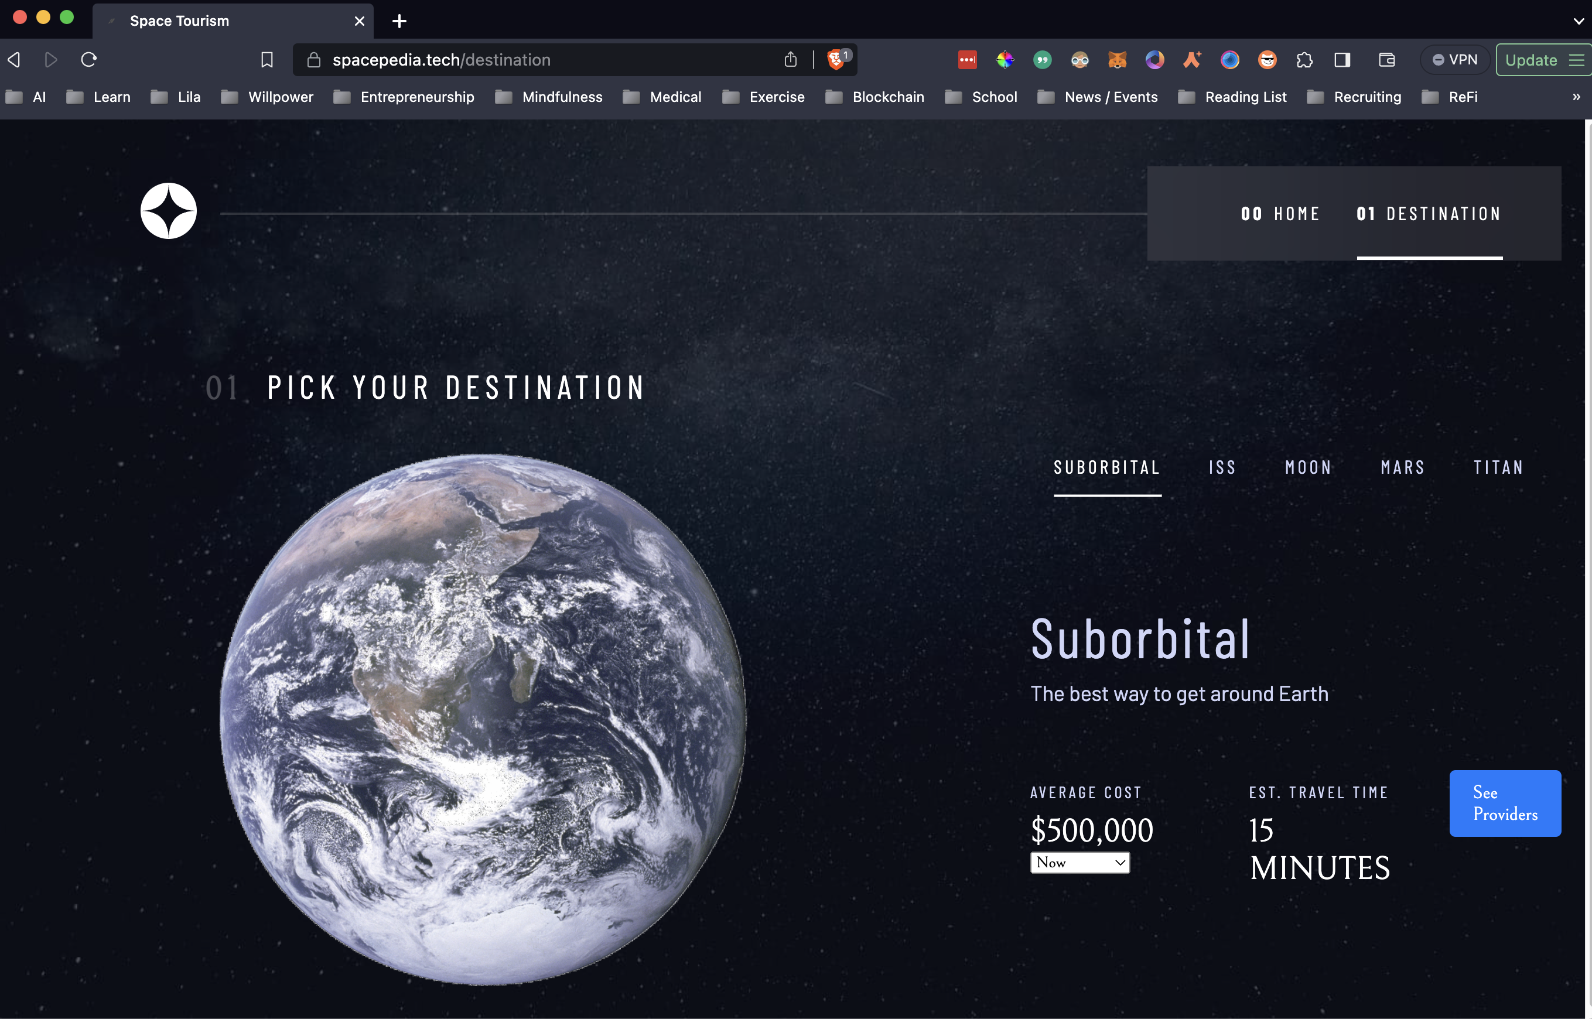
Task: Expand the hidden bookmarks overflow chevron
Action: (x=1576, y=97)
